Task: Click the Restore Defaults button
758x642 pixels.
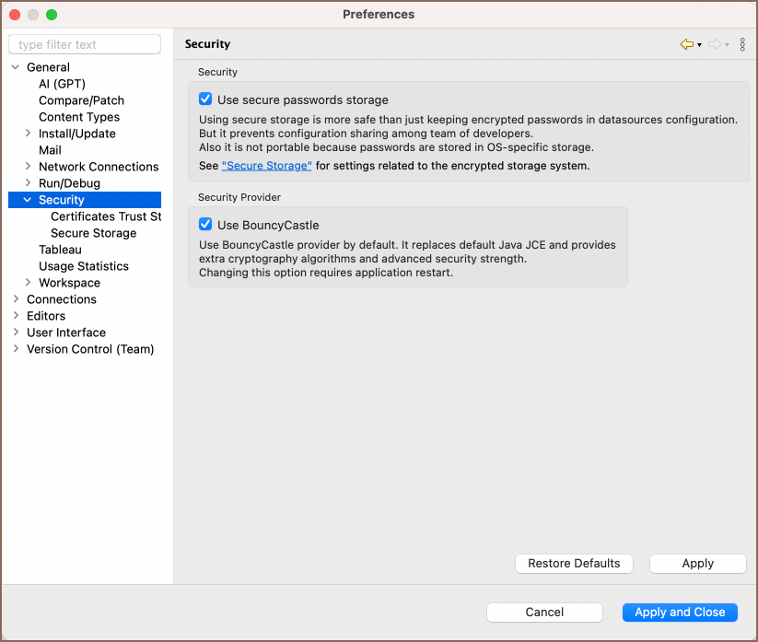Action: (574, 563)
